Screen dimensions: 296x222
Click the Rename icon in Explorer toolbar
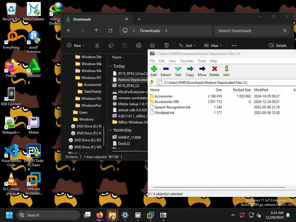pyautogui.click(x=138, y=45)
